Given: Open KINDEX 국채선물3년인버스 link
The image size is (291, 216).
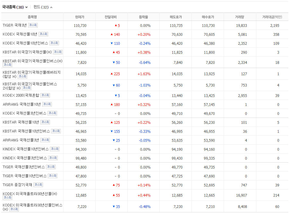Looking at the screenshot, I should coord(25,158).
